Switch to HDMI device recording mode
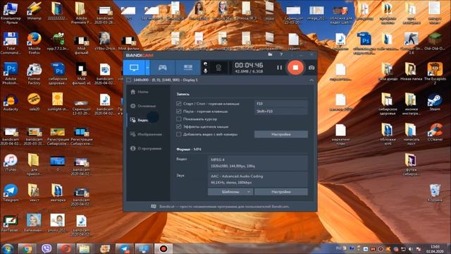 click(x=188, y=68)
